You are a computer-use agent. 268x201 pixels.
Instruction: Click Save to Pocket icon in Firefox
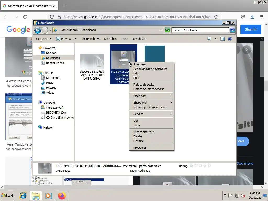point(243,17)
